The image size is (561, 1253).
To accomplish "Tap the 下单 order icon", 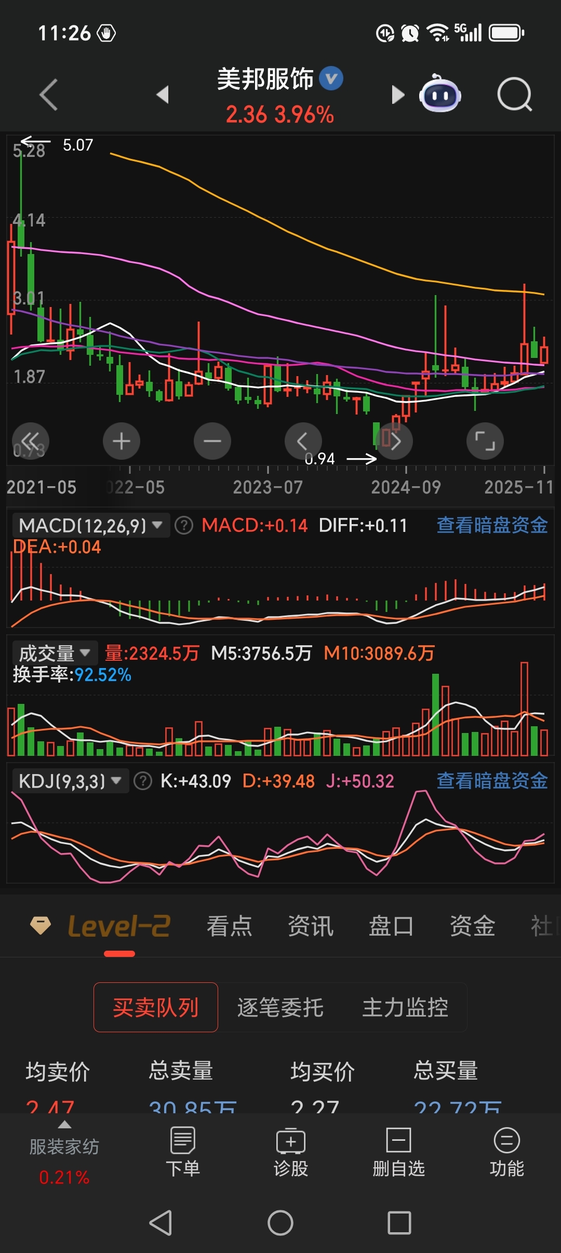I will click(x=183, y=1152).
